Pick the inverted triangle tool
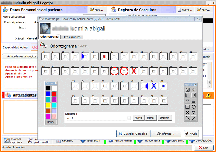 pyautogui.click(x=194, y=112)
